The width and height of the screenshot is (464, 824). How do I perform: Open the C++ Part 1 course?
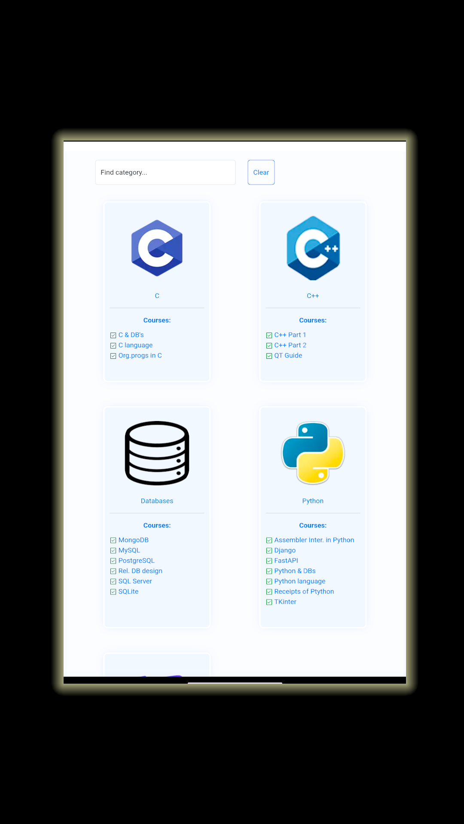(x=290, y=335)
